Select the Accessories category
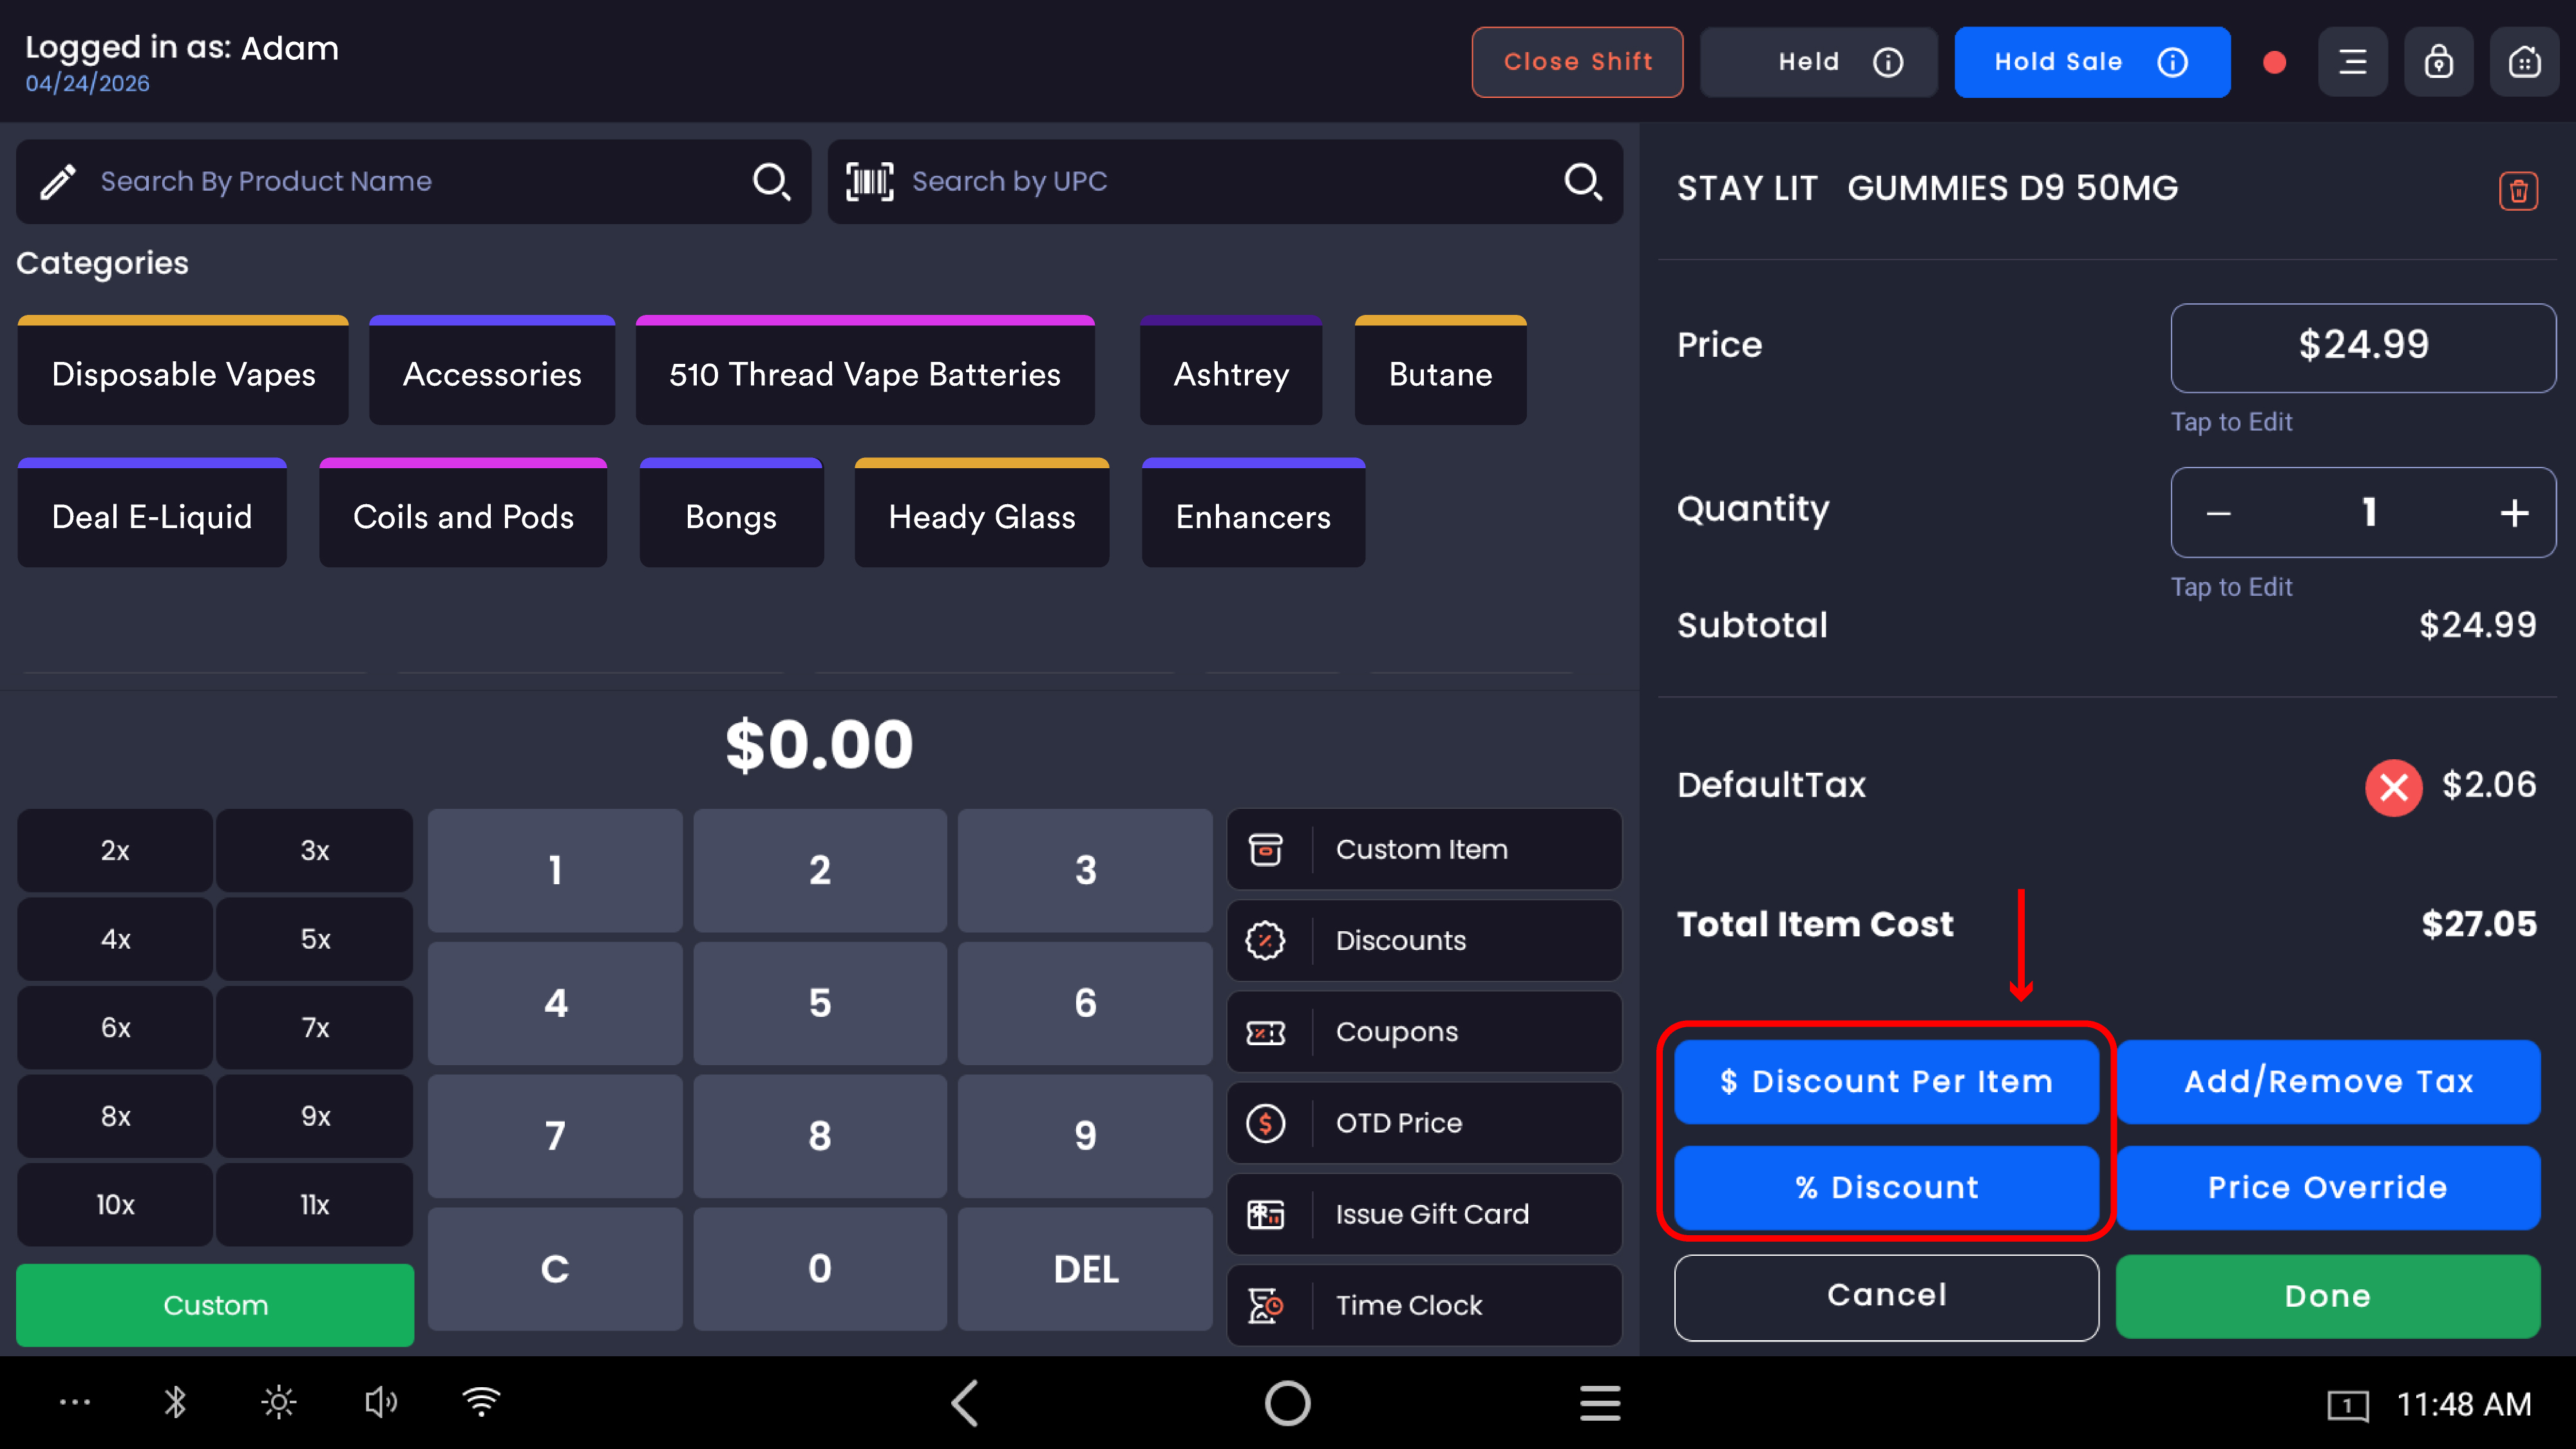The image size is (2576, 1449). 492,371
